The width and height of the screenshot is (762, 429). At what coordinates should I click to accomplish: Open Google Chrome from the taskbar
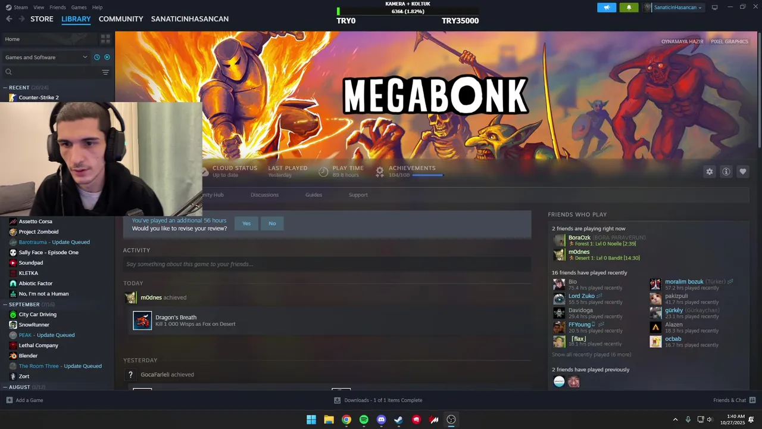click(346, 419)
